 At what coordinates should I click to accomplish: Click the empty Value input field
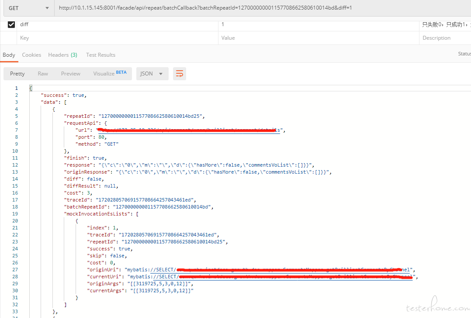[319, 38]
